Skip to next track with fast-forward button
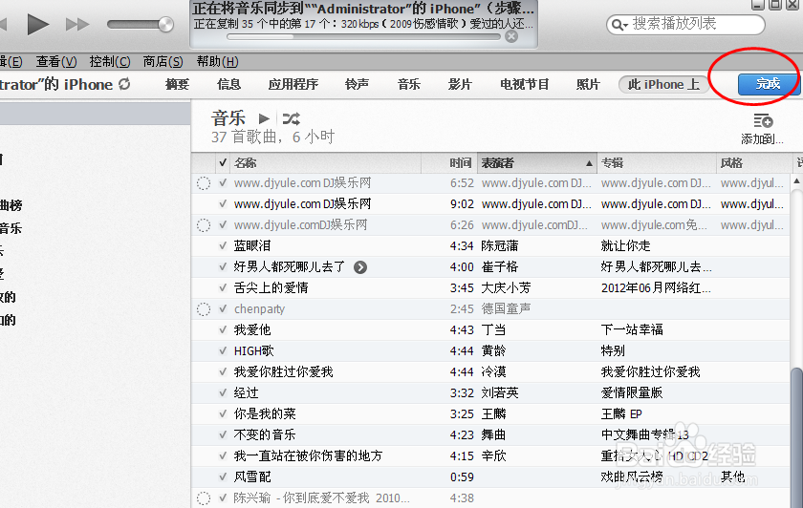The image size is (803, 508). pos(77,24)
